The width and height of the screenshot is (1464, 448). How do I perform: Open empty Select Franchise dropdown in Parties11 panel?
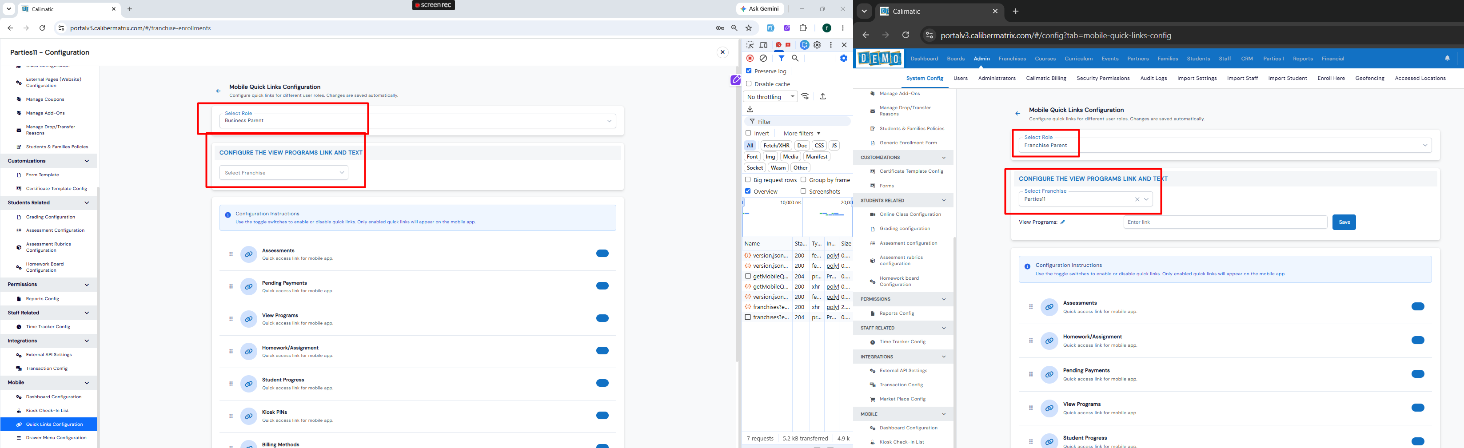click(x=283, y=173)
